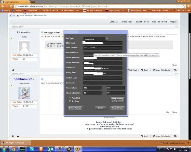191x152 pixels.
Task: Click reputation star icon under bambam922
Action: tap(13, 136)
